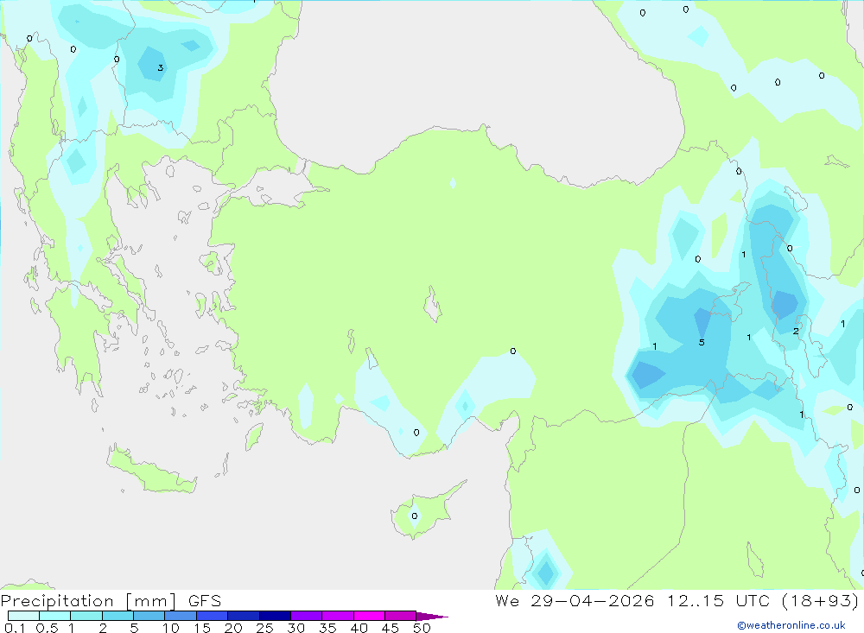Pick the 15–20 mm legend color swatch
The width and height of the screenshot is (864, 633).
pos(212,616)
